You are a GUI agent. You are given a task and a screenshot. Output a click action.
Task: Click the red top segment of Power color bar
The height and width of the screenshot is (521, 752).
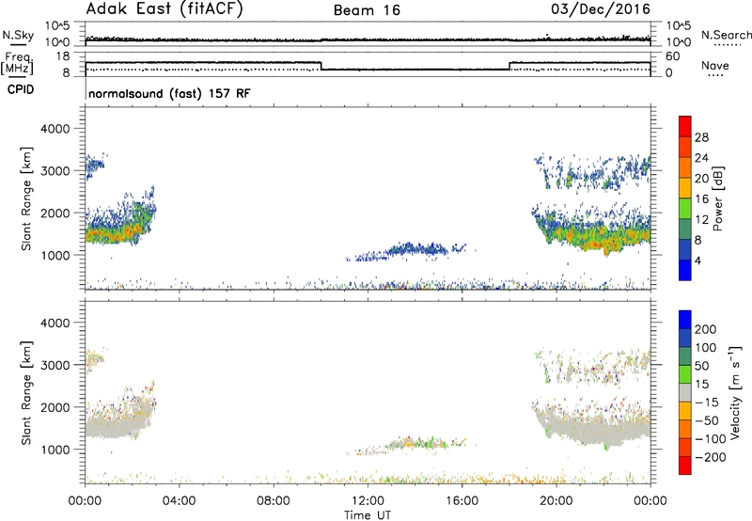click(685, 127)
